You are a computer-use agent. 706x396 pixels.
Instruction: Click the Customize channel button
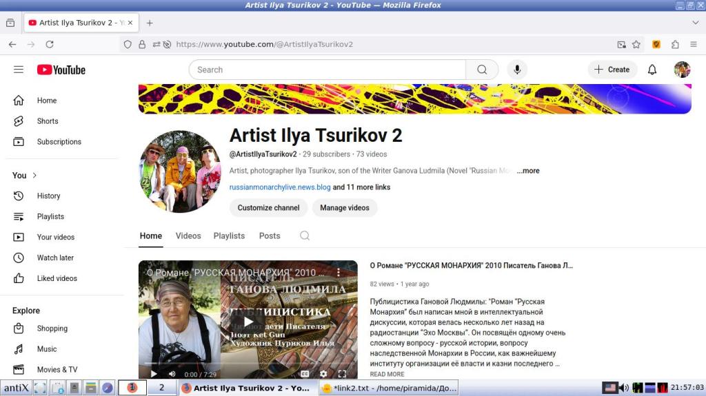point(268,208)
